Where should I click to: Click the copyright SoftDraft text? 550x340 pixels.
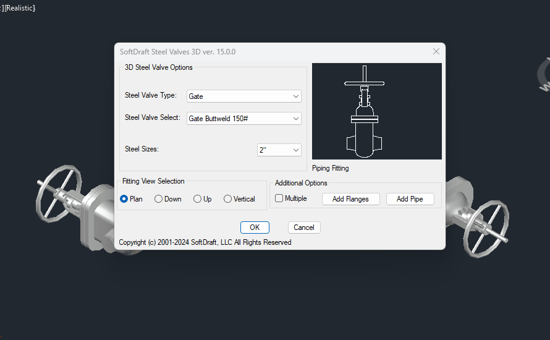point(205,242)
